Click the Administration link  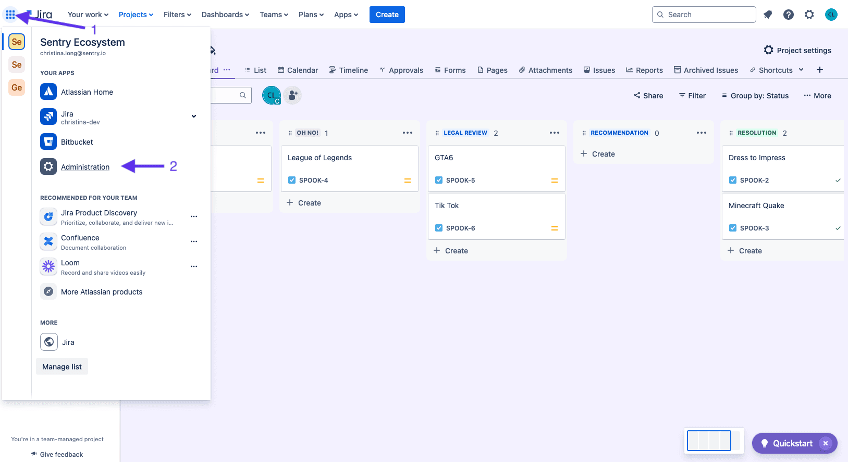85,167
